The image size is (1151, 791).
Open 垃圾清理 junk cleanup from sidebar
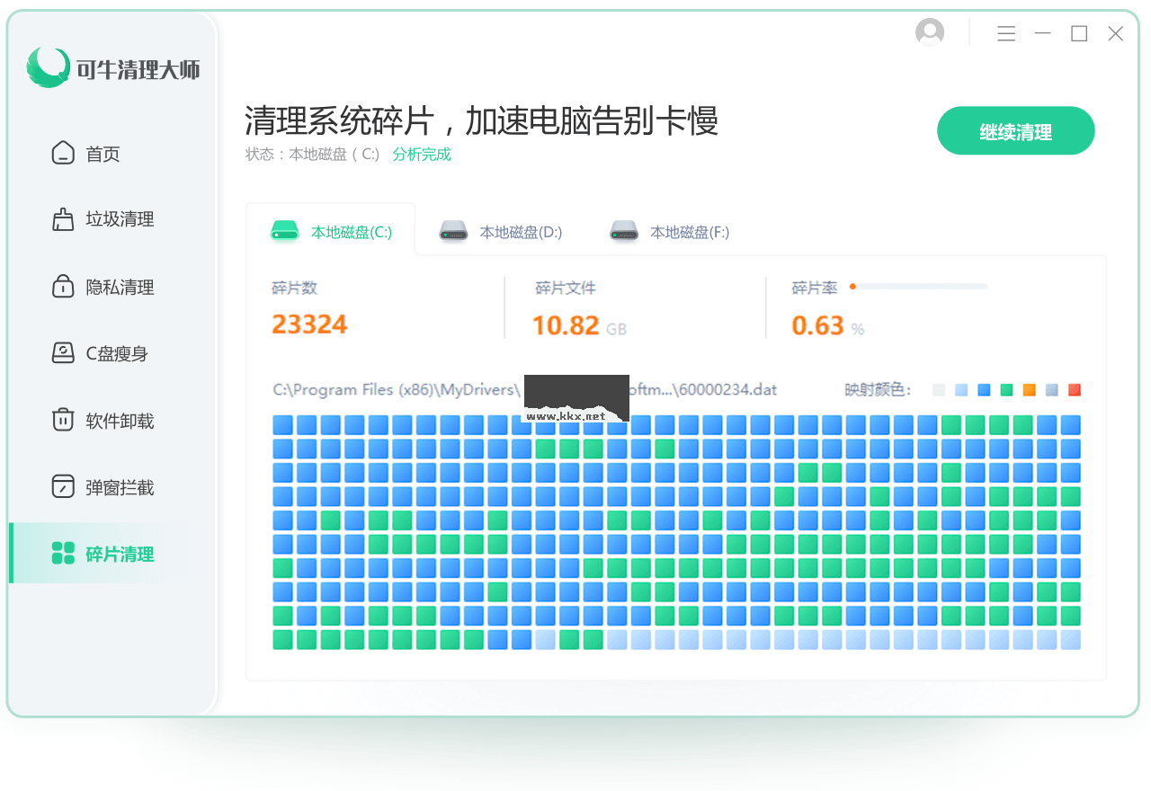(x=63, y=219)
